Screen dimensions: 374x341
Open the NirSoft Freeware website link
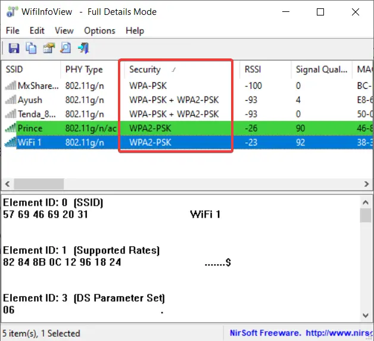301,333
